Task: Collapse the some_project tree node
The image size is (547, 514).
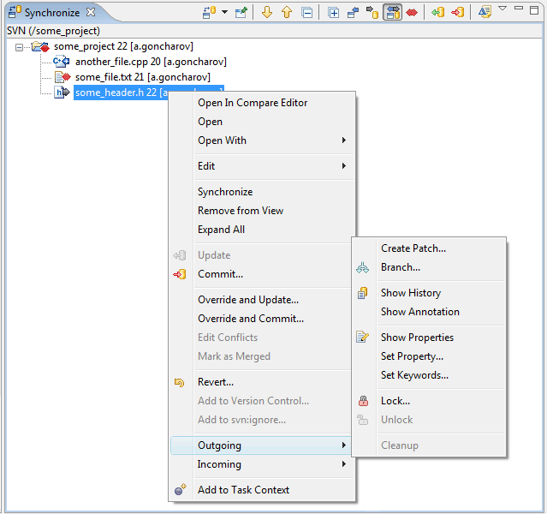Action: point(19,46)
